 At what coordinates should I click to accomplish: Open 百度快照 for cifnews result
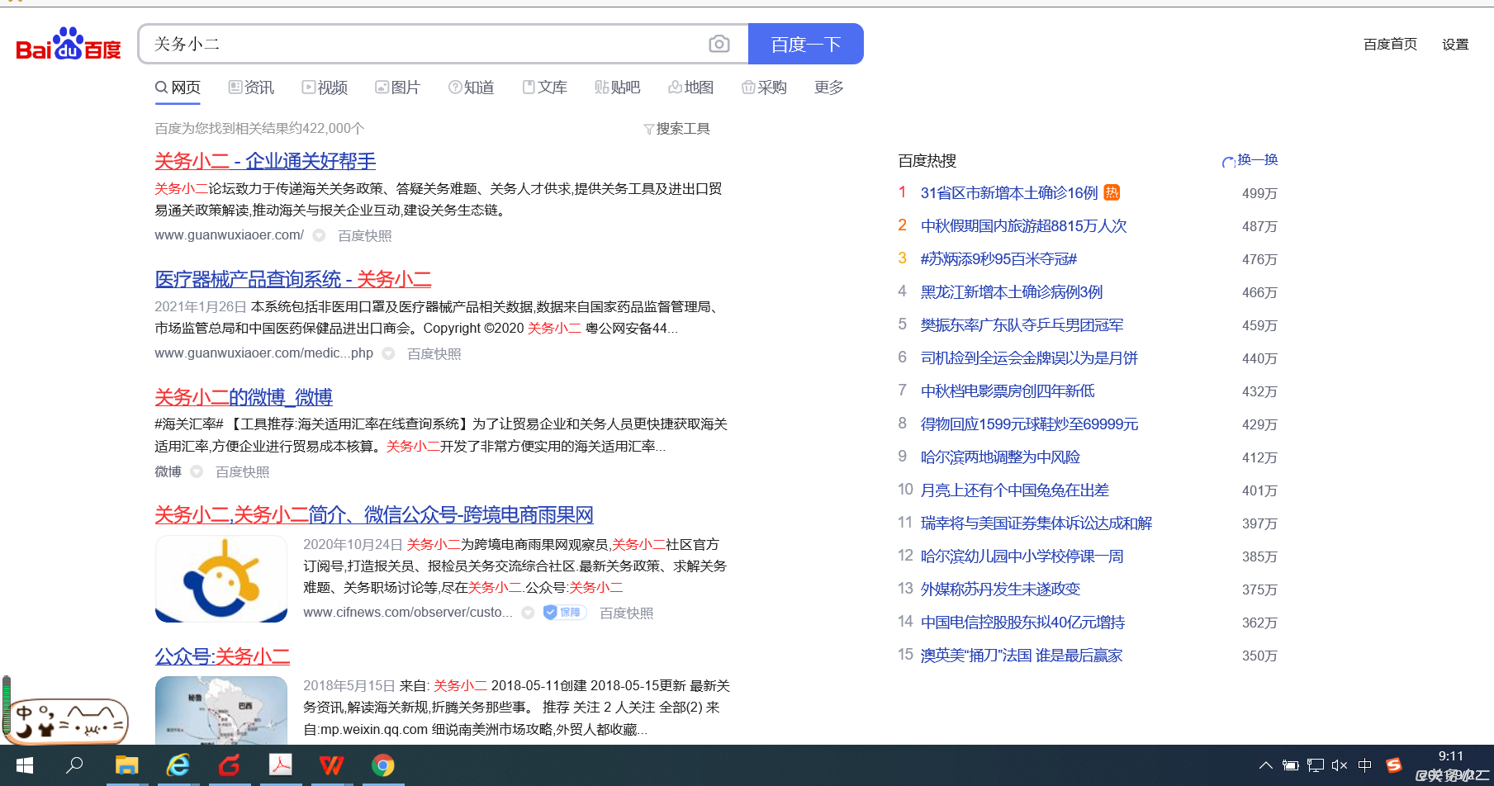[626, 613]
